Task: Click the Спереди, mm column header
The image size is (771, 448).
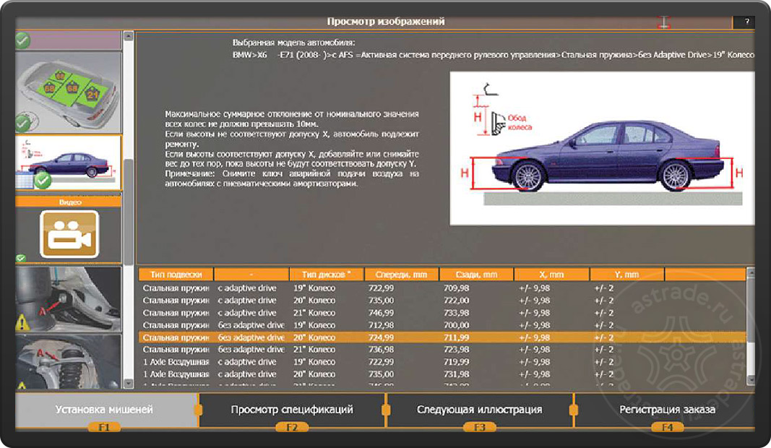Action: click(401, 275)
